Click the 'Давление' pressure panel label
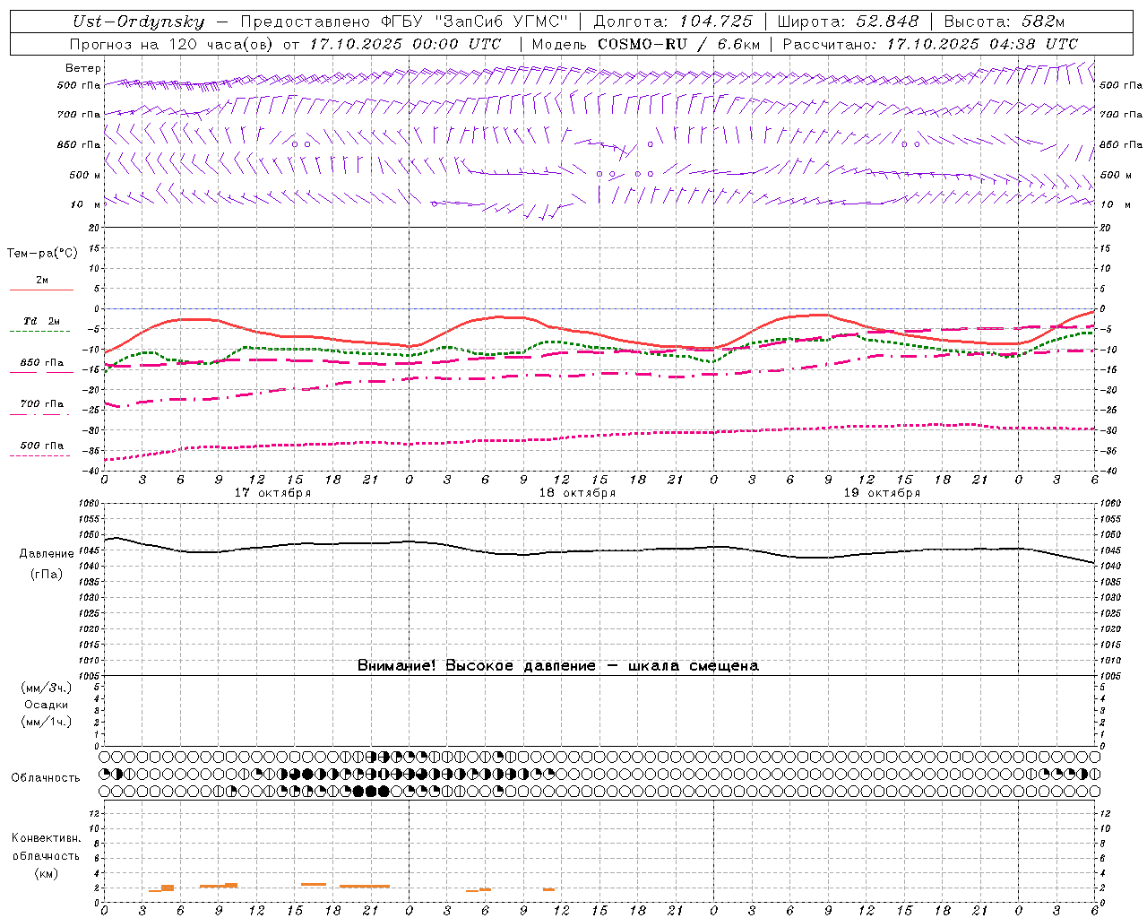Screen dimensions: 1147x918 47,553
